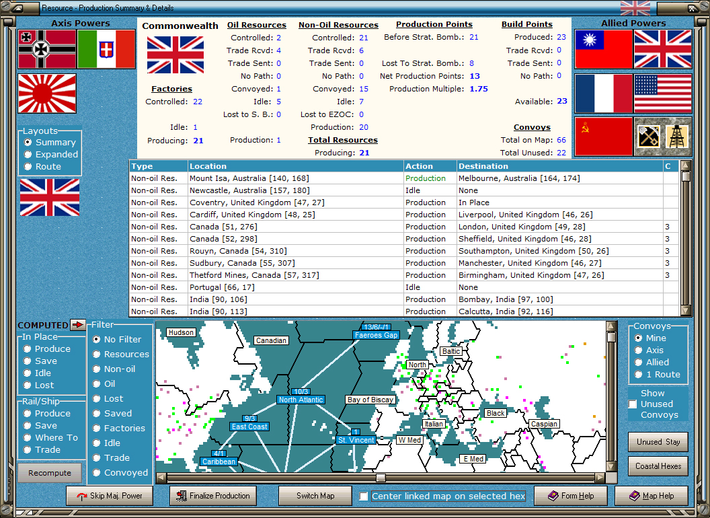This screenshot has width=710, height=518.
Task: Click the Finalize Production button
Action: 213,496
